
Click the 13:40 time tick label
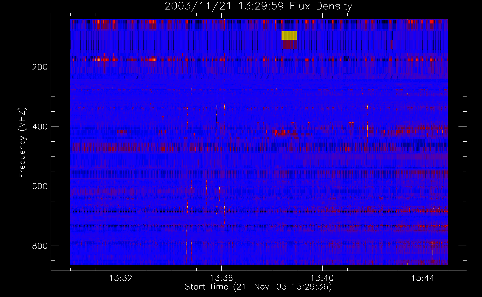pos(322,278)
